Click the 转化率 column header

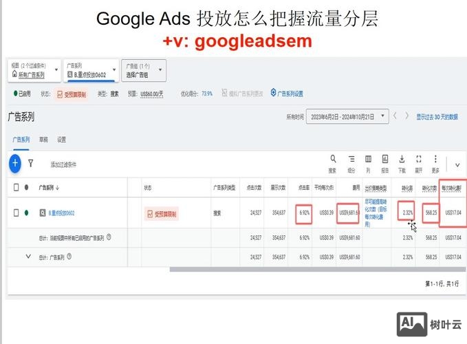[407, 188]
